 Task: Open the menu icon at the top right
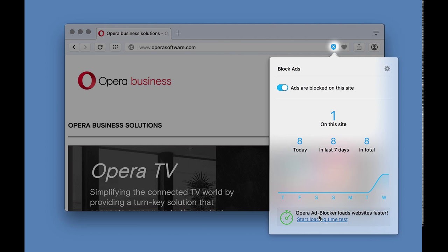pos(376,33)
